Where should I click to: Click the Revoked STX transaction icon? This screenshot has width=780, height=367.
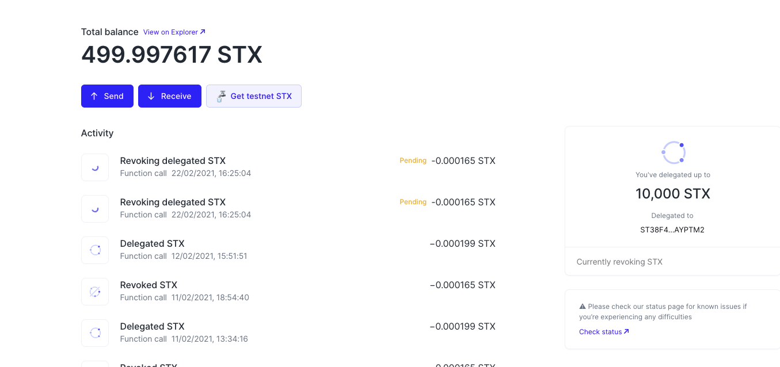point(94,291)
